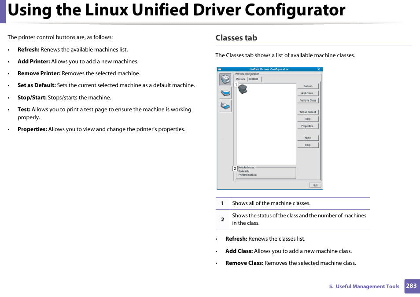
Task: Click table cell describing status of the class
Action: [x=300, y=220]
